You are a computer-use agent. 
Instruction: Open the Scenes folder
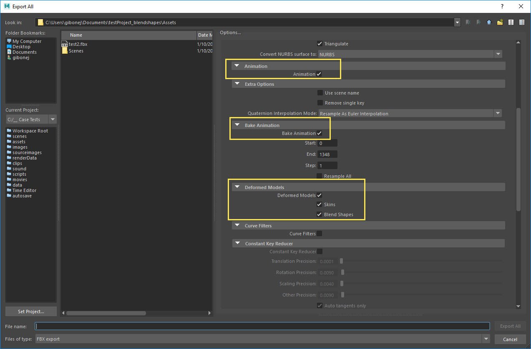point(76,51)
